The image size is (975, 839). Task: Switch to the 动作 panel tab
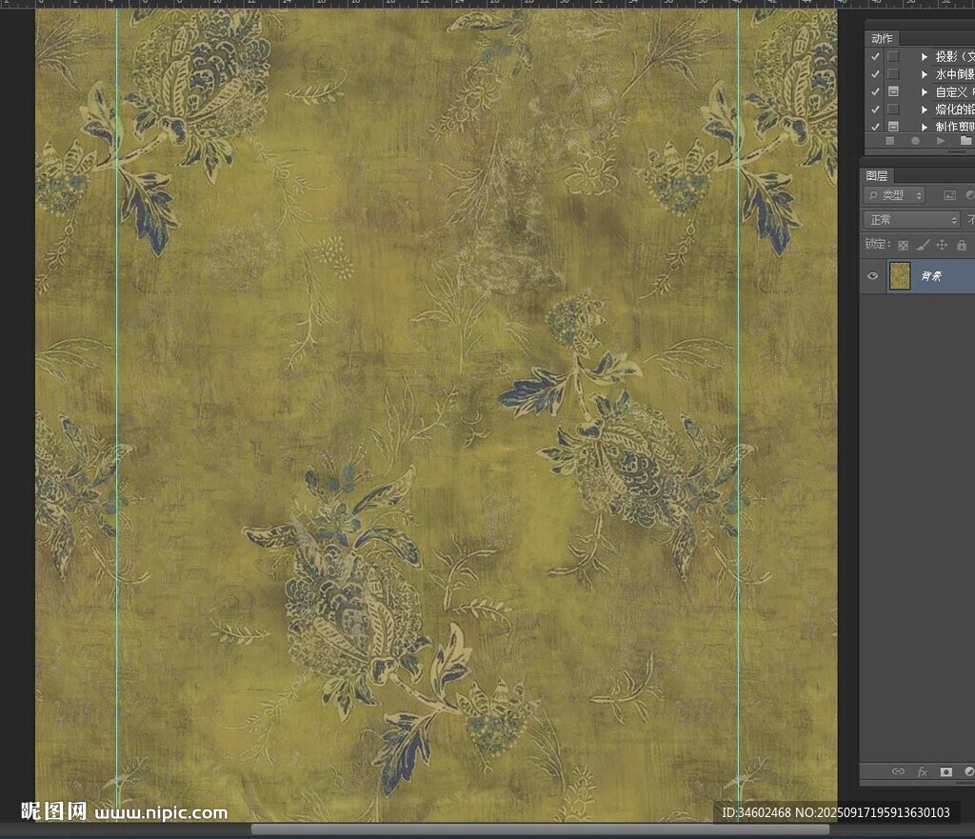(882, 38)
